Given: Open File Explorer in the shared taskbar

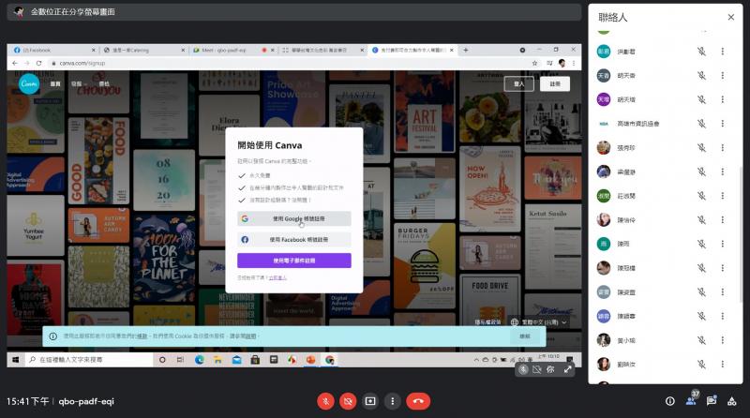Looking at the screenshot, I should pos(218,360).
